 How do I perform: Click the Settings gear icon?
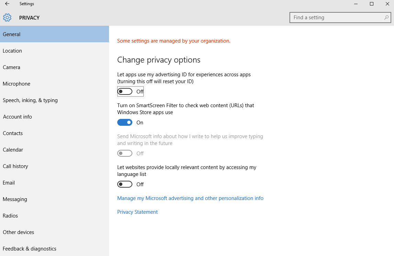click(7, 18)
